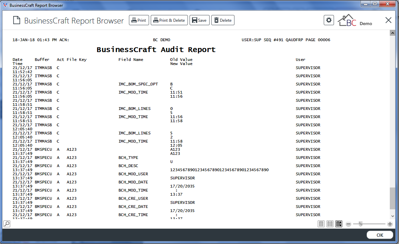
Task: Open the magnifier search tool
Action: pos(7,224)
